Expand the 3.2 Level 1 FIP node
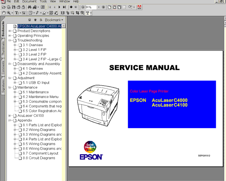The width and height of the screenshot is (226, 181). click(15, 50)
